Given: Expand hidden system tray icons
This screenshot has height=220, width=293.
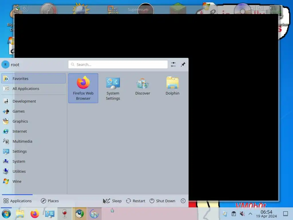Looking at the screenshot, I should [x=250, y=214].
